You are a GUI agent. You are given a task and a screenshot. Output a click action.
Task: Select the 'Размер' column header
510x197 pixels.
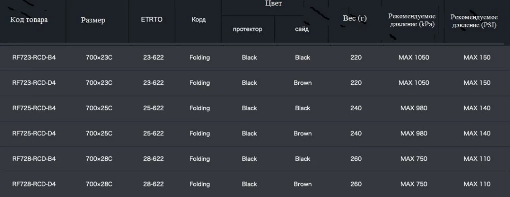point(93,20)
